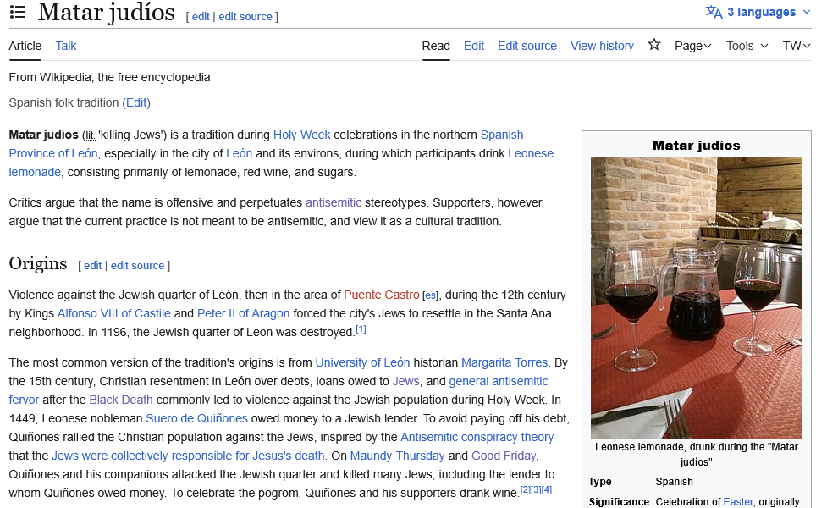
Task: Open the 3 languages selector
Action: click(x=758, y=12)
